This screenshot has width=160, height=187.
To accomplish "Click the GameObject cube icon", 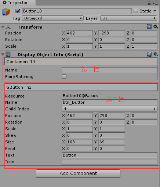I will pyautogui.click(x=6, y=12).
